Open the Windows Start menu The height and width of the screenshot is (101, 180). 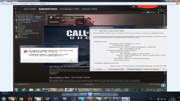(x=4, y=99)
